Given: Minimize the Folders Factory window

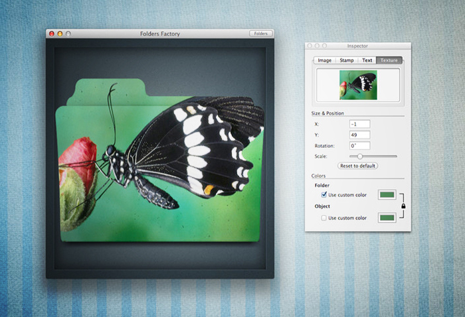Looking at the screenshot, I should pos(60,34).
